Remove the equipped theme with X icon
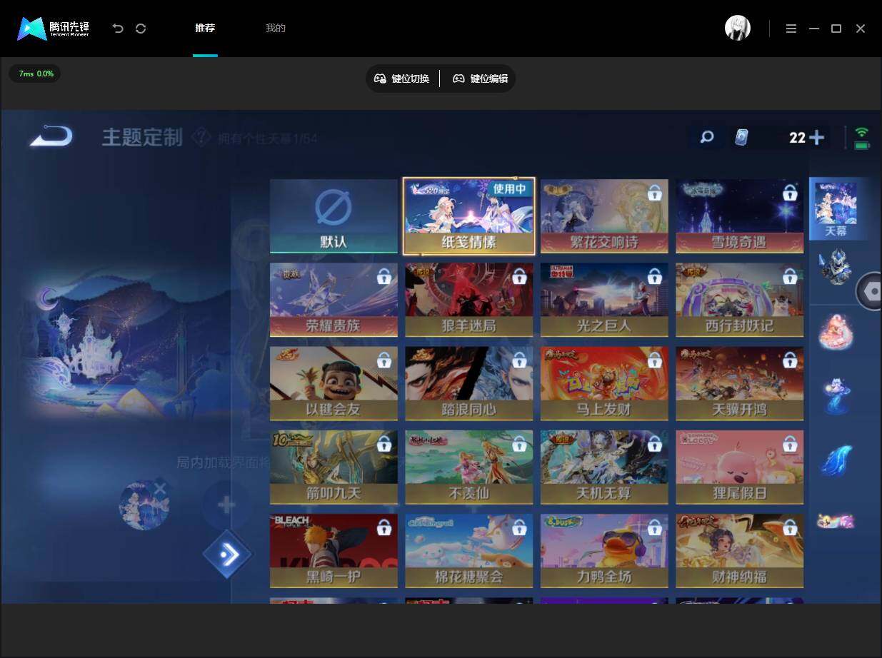The image size is (882, 658). 160,489
